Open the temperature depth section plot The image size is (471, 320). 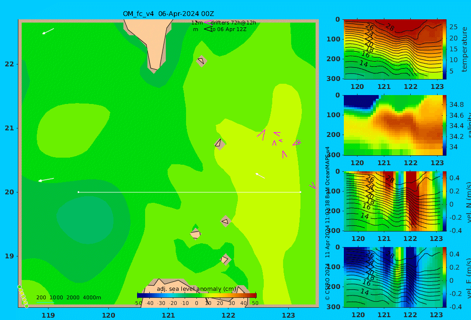pos(393,49)
